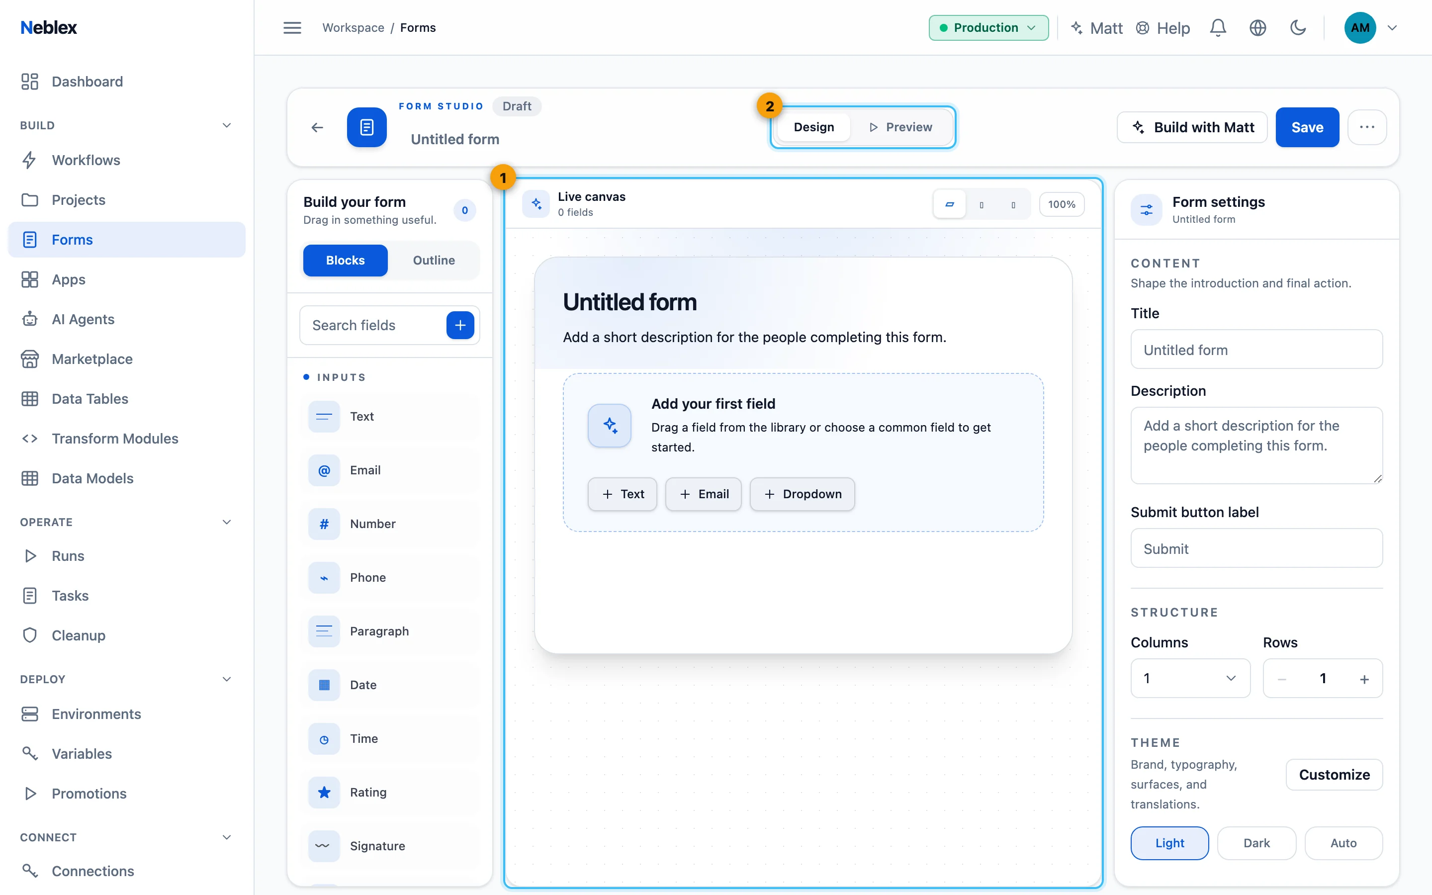Select the Number input block
The height and width of the screenshot is (895, 1432).
click(390, 525)
